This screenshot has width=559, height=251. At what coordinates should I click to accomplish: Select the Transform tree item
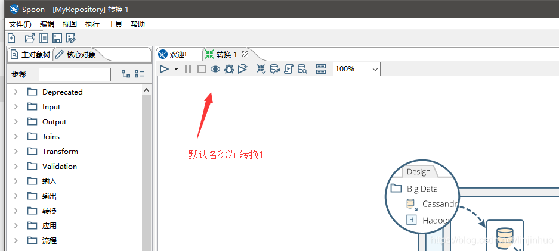(x=60, y=152)
